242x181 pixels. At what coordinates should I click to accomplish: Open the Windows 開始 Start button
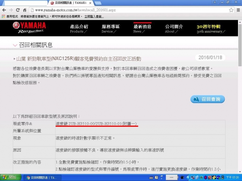(x=10, y=177)
